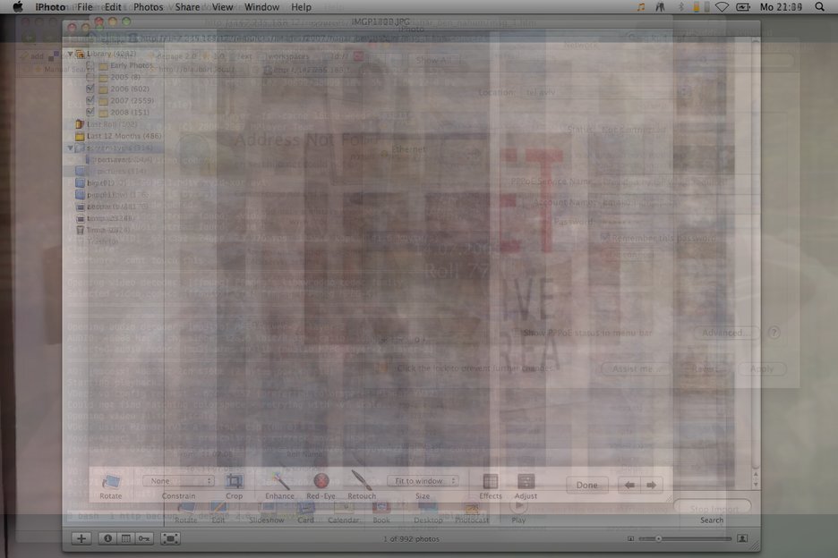Open the Apple menu
The height and width of the screenshot is (558, 838).
[18, 6]
